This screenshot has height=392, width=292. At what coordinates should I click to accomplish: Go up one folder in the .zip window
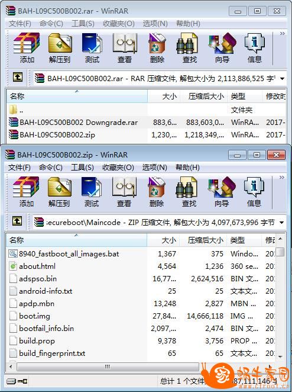17,221
